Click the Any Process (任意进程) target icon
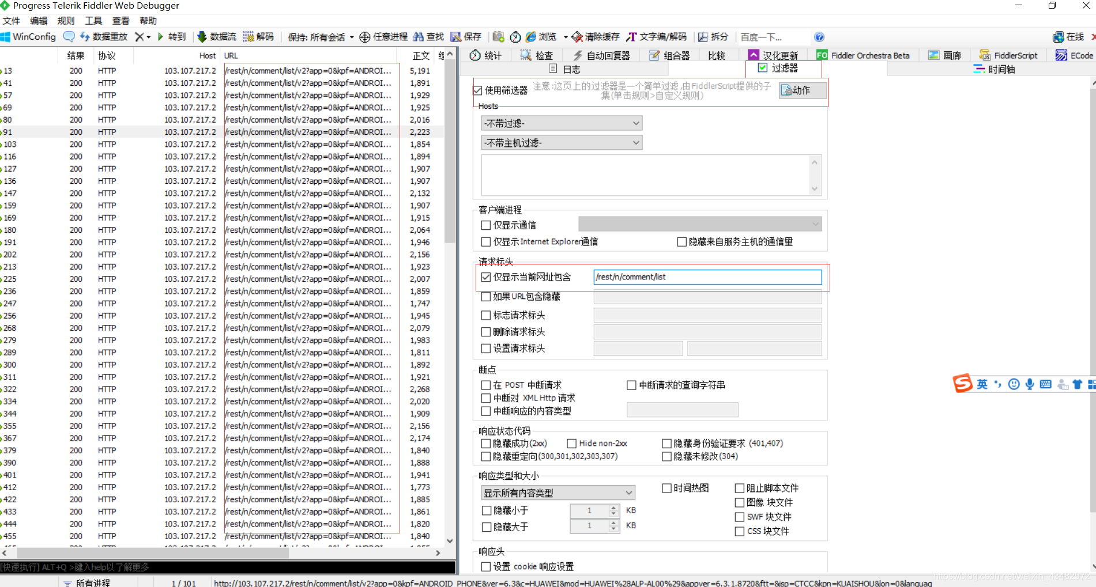The width and height of the screenshot is (1096, 587). (x=365, y=37)
